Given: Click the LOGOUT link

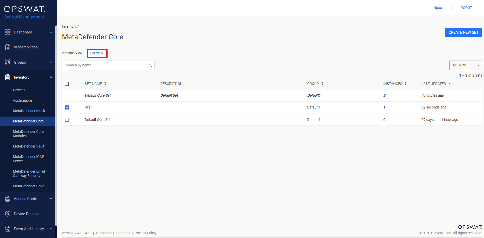Looking at the screenshot, I should click(465, 8).
